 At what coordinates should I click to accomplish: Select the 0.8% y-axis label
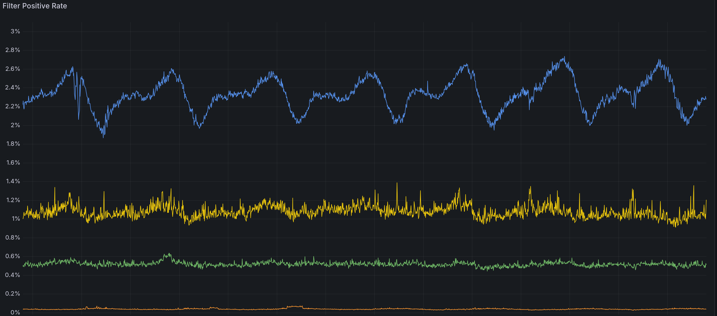click(13, 238)
